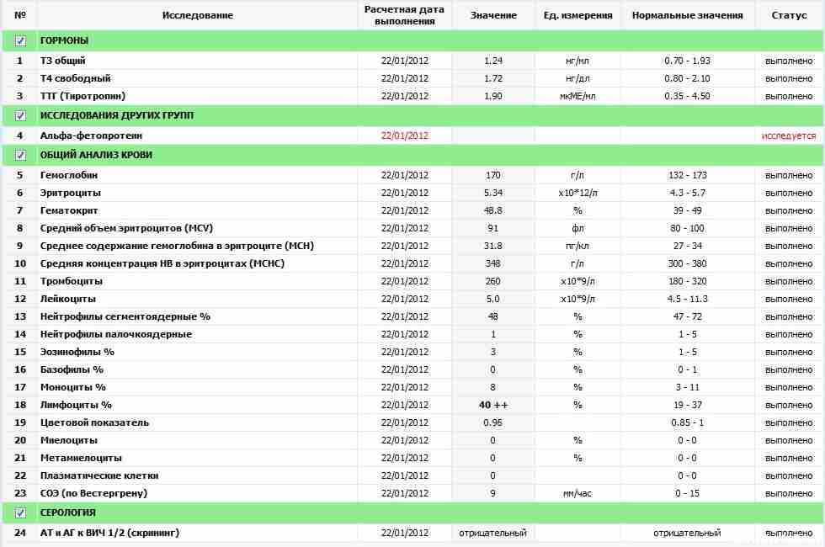Click the выполнено status for Гемоглобин
The height and width of the screenshot is (547, 825).
[789, 175]
